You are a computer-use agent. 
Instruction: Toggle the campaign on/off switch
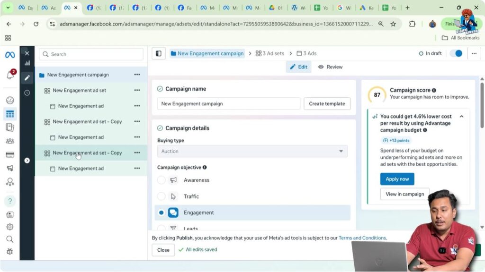coord(456,53)
